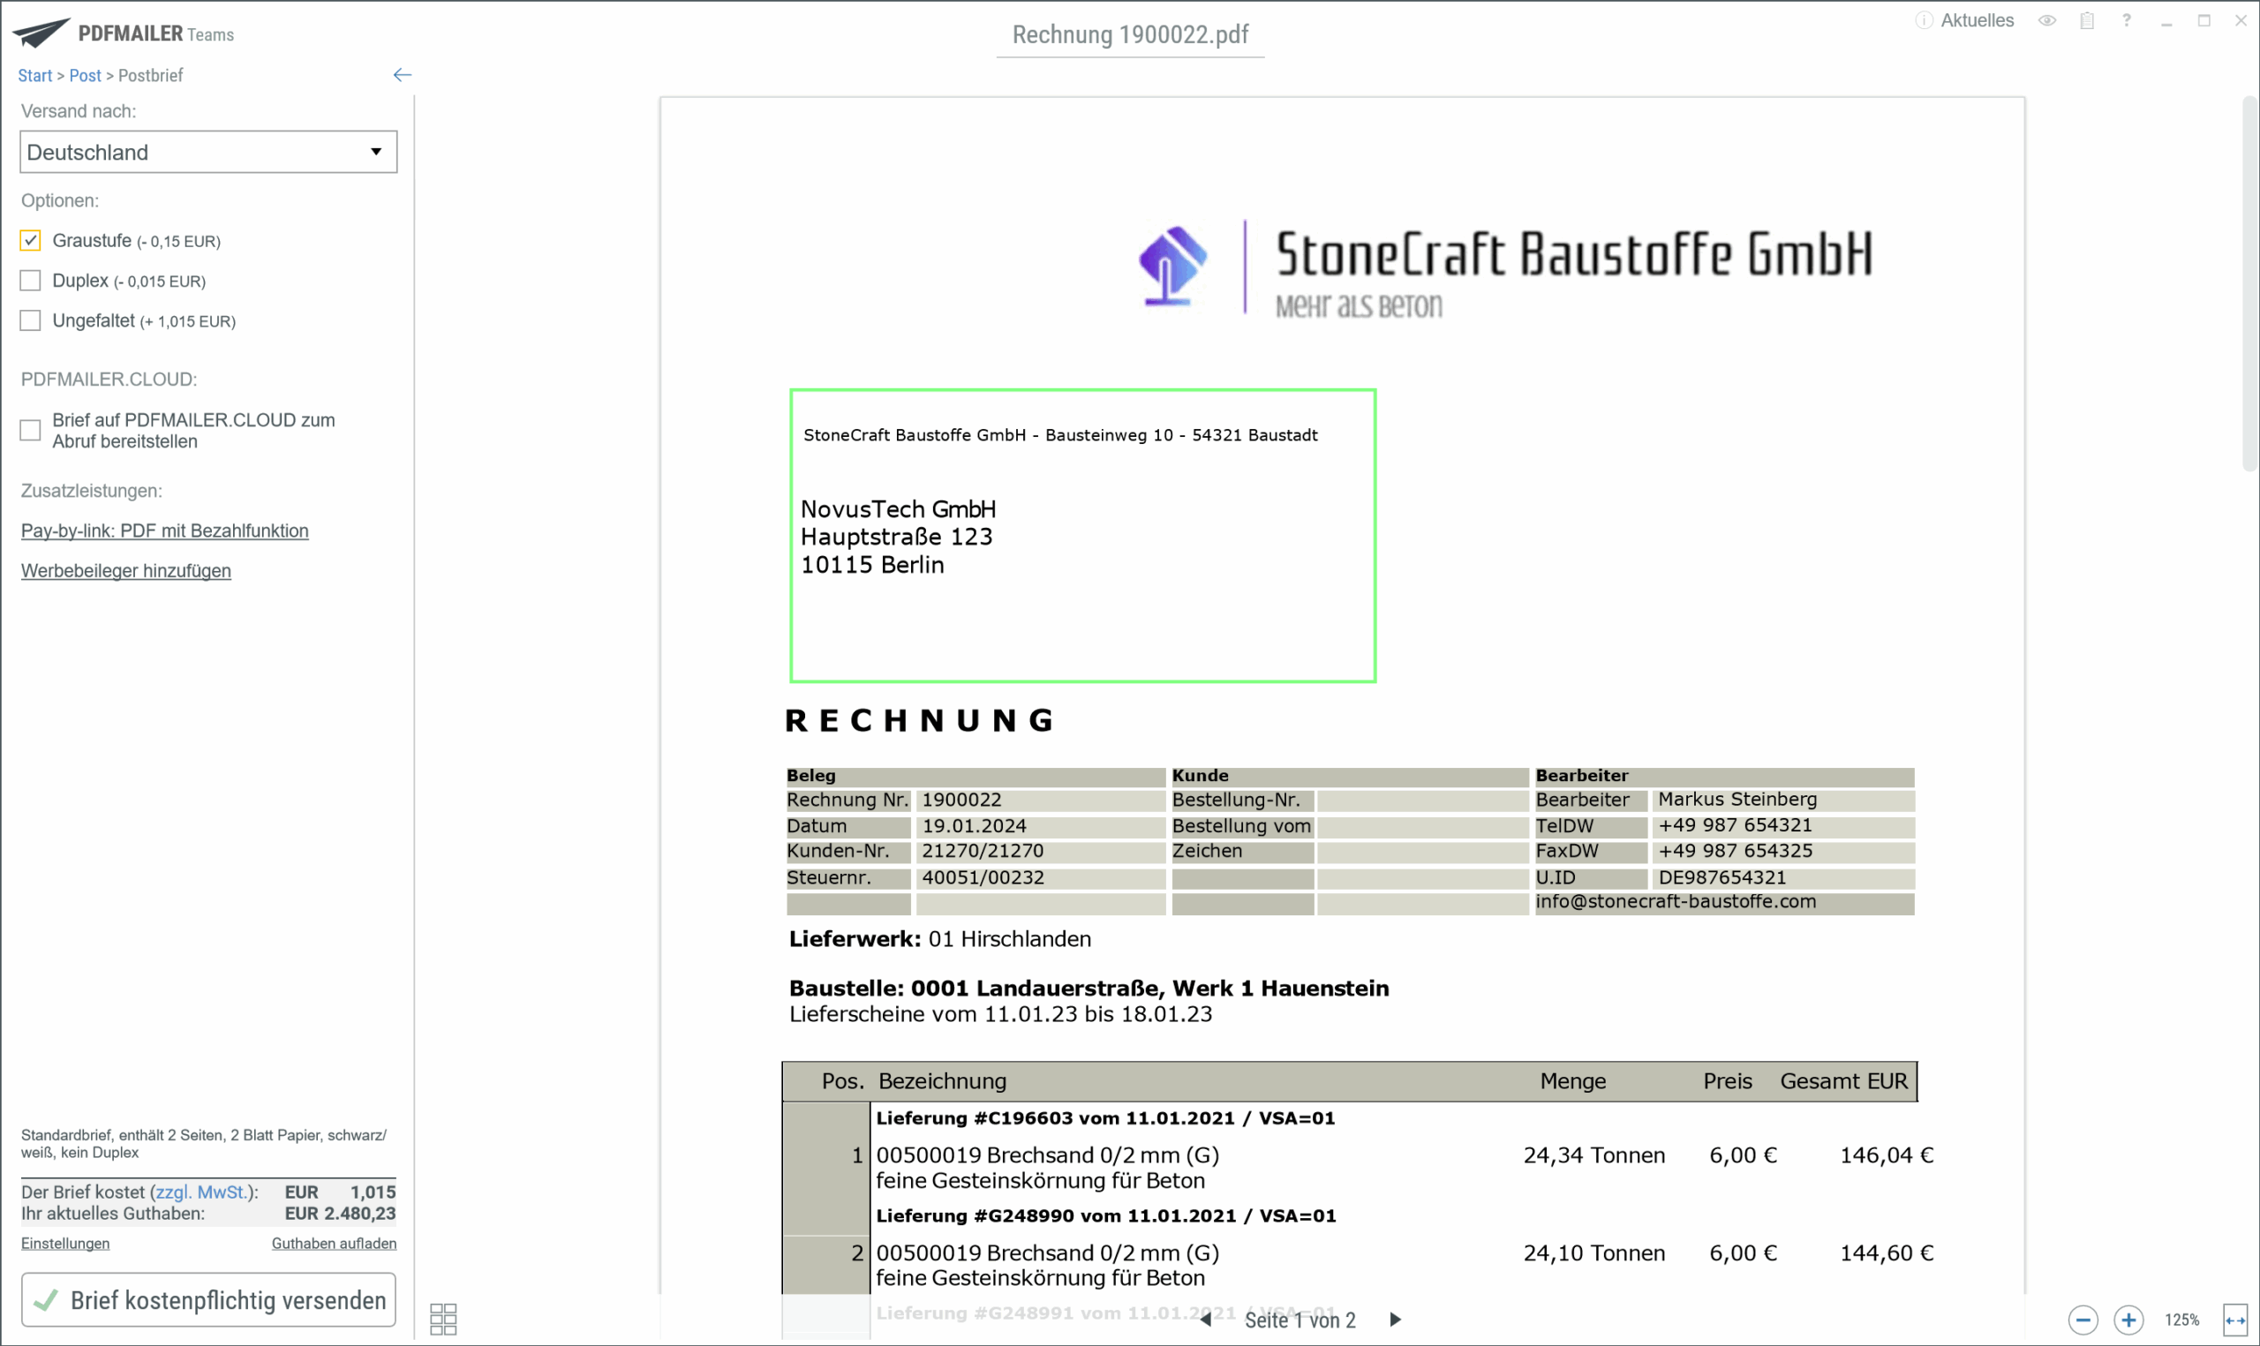Open Werbebeileger hinzufügen link
Viewport: 2260px width, 1346px height.
point(126,570)
